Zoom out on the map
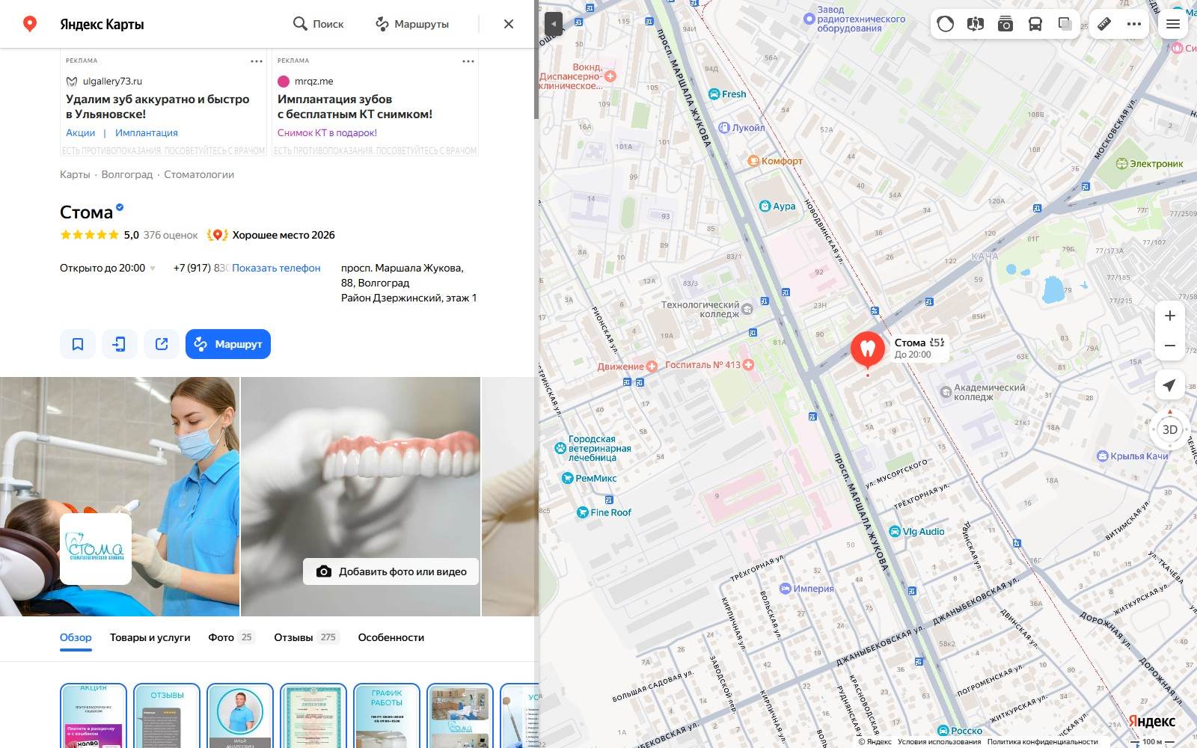The width and height of the screenshot is (1197, 748). (x=1170, y=346)
